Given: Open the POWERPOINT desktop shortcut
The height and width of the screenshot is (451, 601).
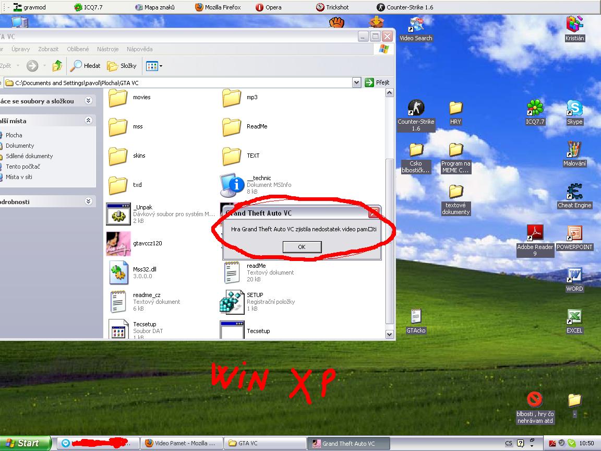Looking at the screenshot, I should click(x=574, y=238).
